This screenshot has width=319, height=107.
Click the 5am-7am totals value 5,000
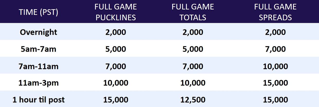pos(193,49)
